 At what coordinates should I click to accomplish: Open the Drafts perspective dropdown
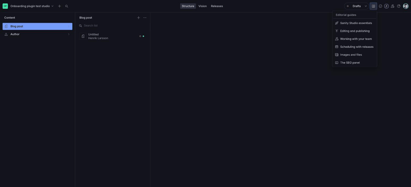point(356,6)
